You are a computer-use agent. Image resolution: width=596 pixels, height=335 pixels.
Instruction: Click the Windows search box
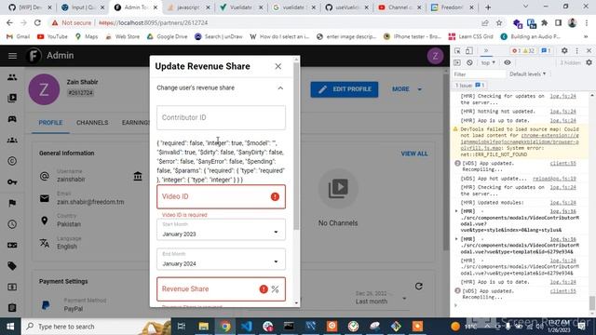[x=95, y=327]
